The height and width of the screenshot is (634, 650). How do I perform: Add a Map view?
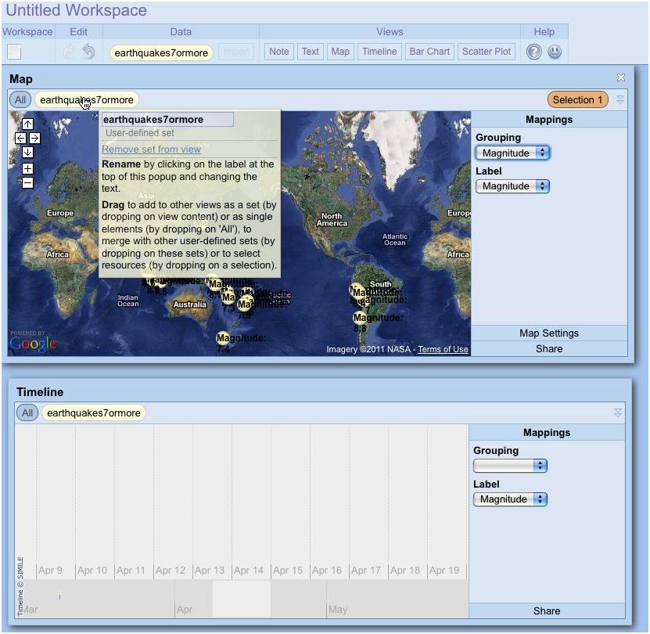point(340,52)
